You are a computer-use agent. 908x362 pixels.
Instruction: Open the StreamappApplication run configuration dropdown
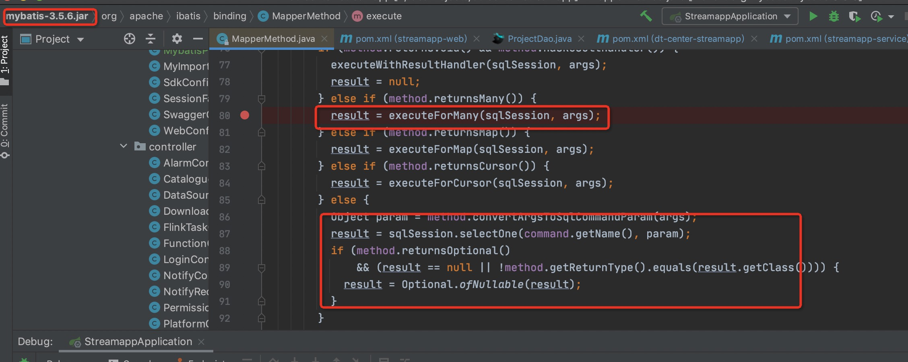(730, 16)
